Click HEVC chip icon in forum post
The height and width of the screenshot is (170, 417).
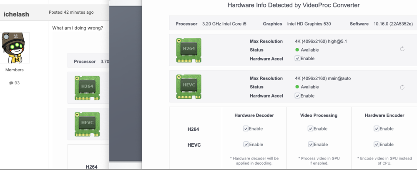[87, 124]
